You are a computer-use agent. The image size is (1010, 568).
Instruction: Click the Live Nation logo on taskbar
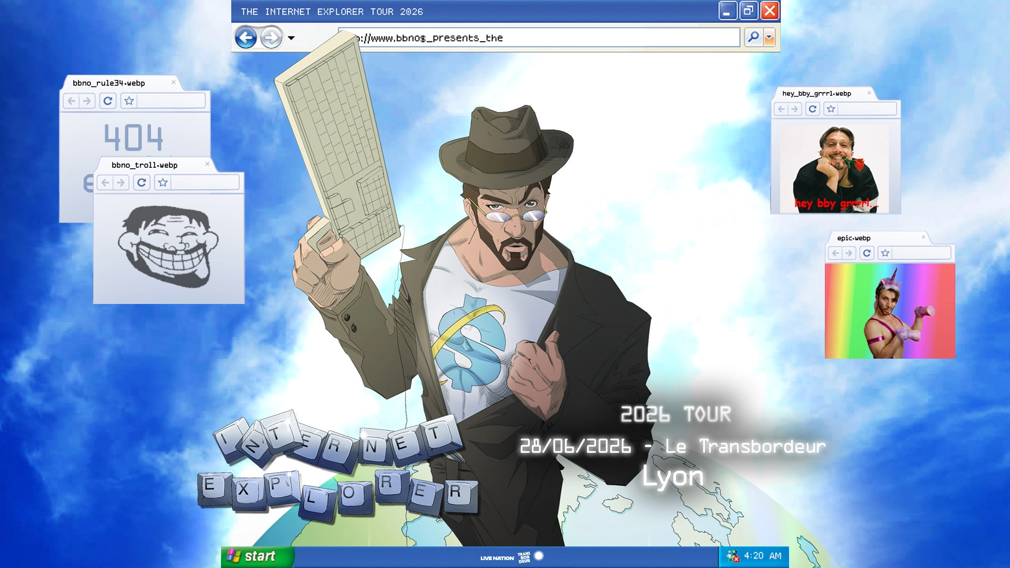[497, 558]
